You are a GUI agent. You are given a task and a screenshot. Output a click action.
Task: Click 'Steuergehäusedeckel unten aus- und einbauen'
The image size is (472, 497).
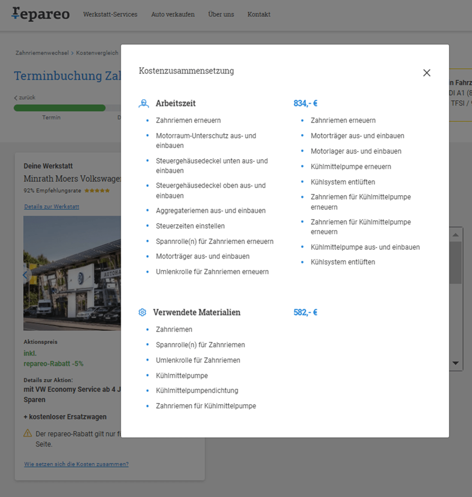[212, 166]
